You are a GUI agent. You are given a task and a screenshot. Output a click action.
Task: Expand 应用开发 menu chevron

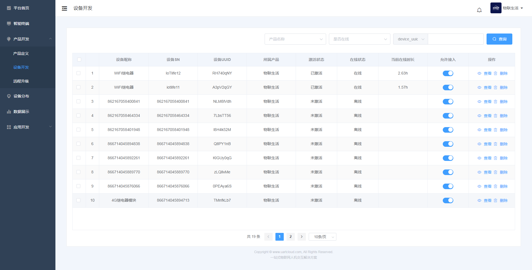click(50, 127)
